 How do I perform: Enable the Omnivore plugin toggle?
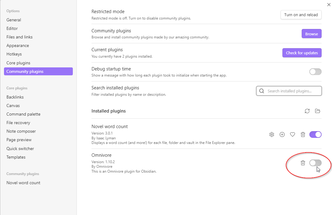click(315, 163)
